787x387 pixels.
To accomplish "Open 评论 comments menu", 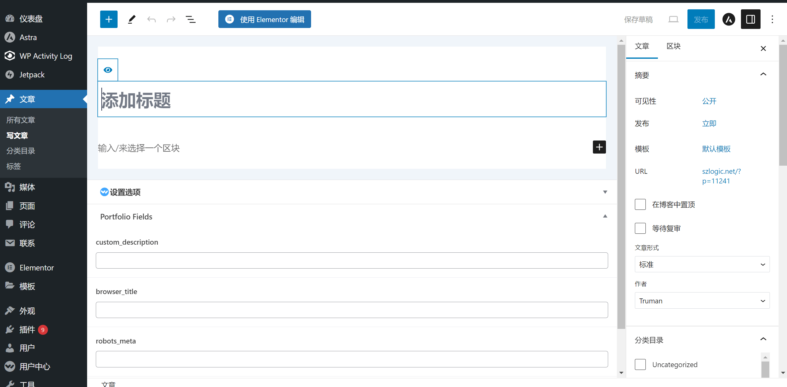I will pos(44,224).
